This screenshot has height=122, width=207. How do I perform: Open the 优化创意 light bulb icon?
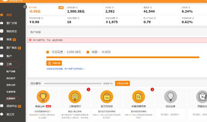170,97
